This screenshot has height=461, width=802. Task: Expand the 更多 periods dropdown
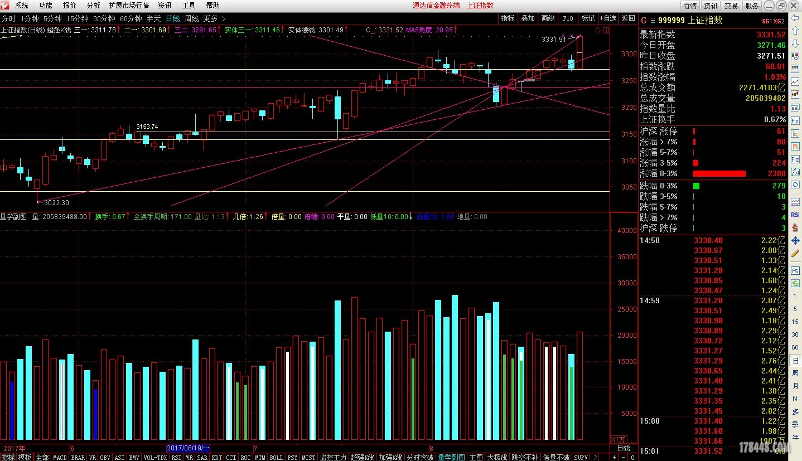pyautogui.click(x=214, y=18)
